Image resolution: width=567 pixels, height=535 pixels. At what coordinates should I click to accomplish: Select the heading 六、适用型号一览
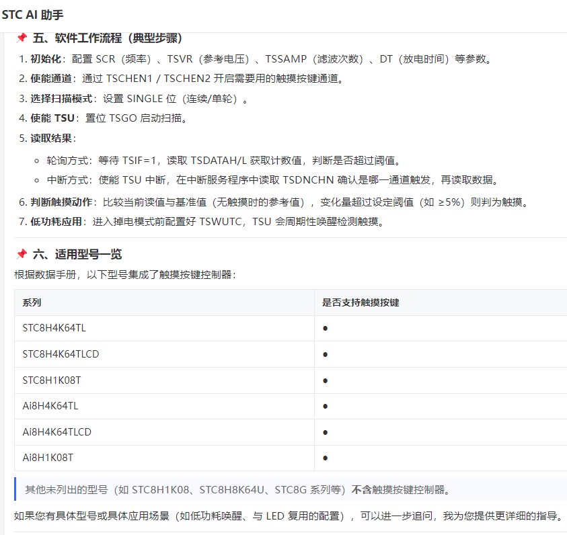click(x=77, y=254)
